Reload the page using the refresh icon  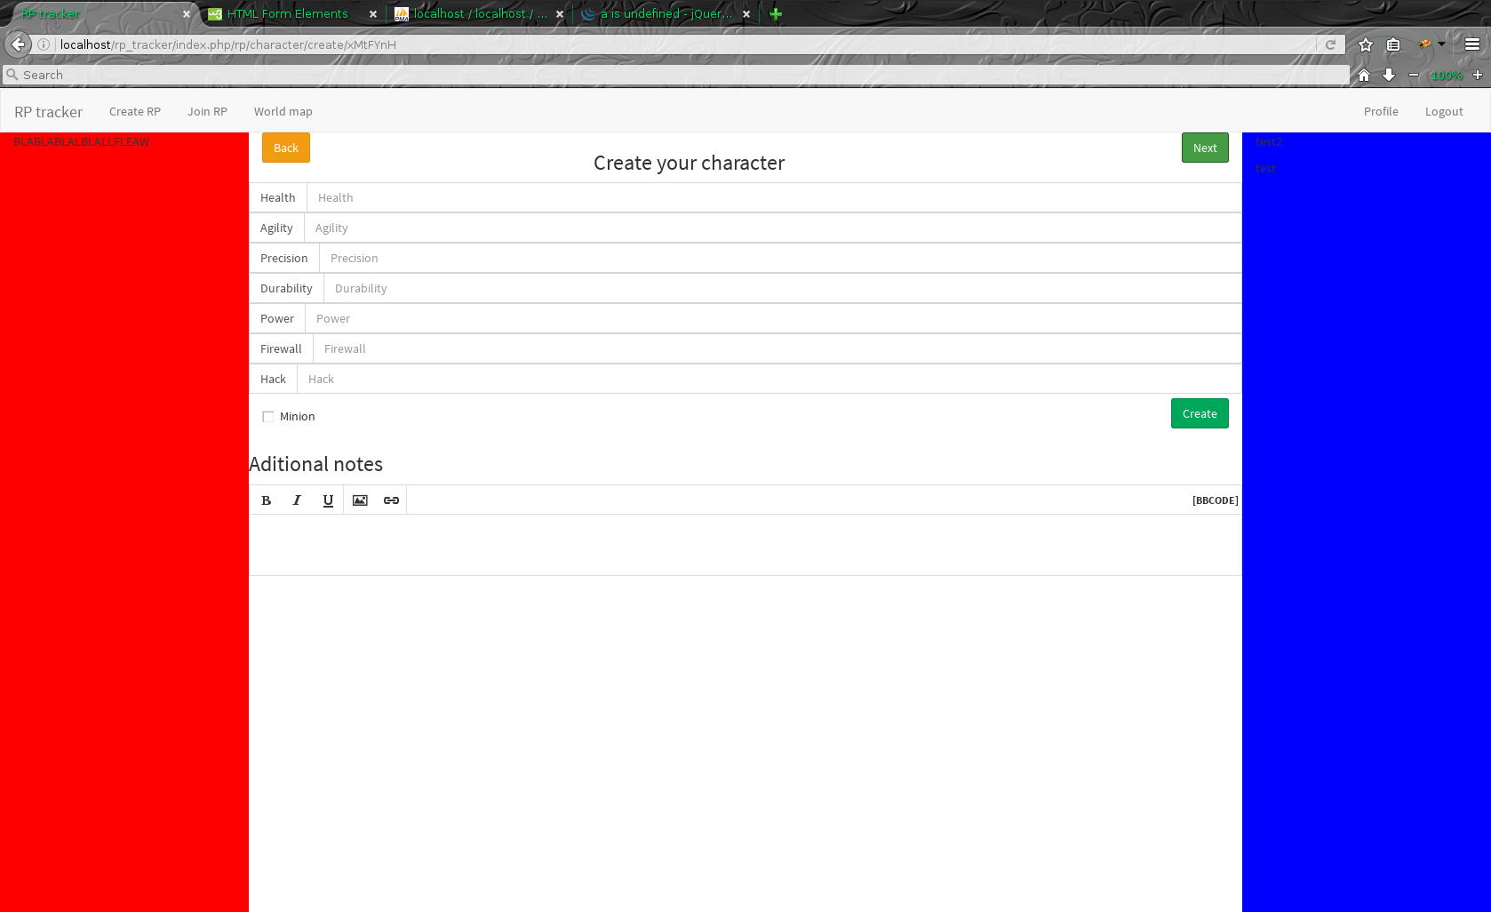(x=1330, y=44)
